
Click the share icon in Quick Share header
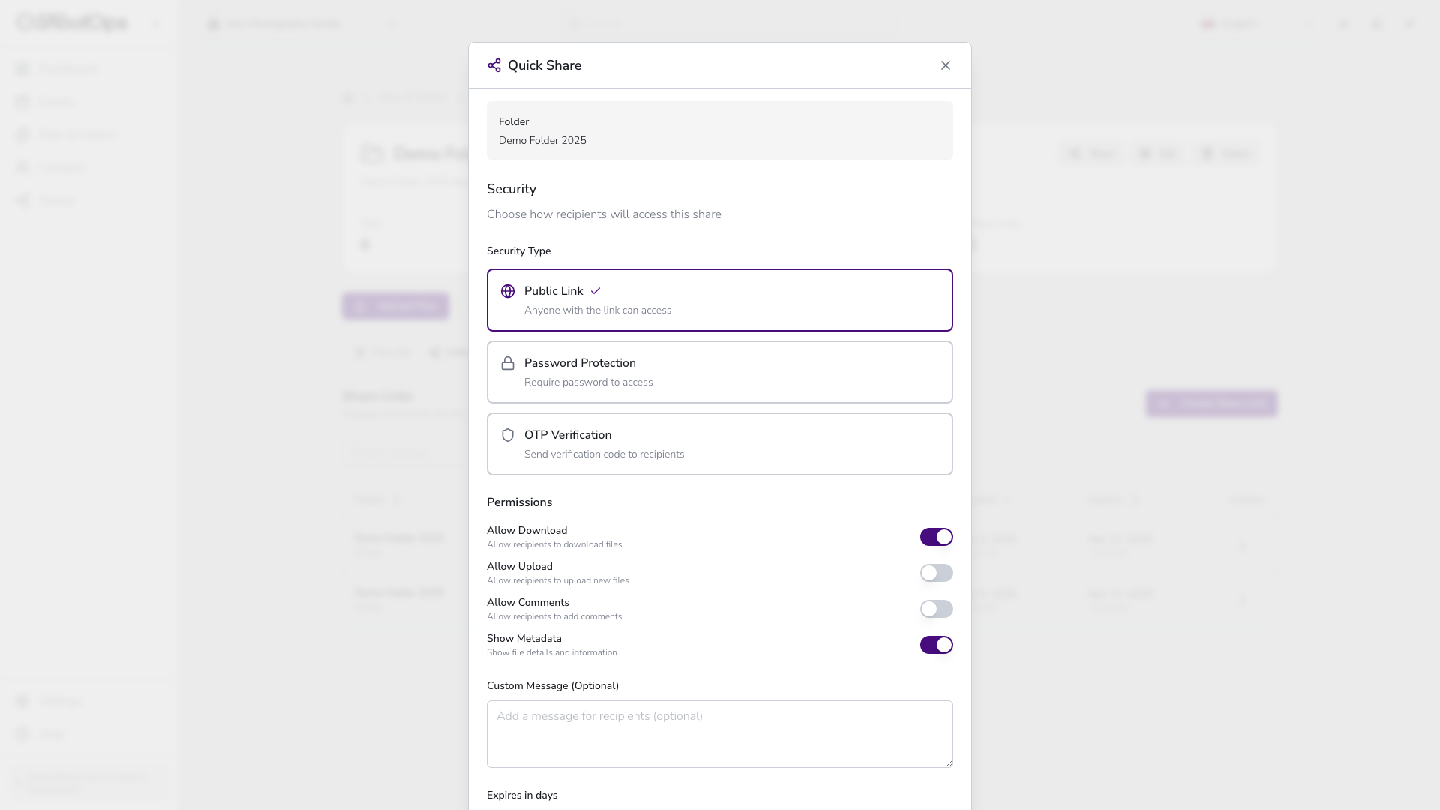pos(493,65)
